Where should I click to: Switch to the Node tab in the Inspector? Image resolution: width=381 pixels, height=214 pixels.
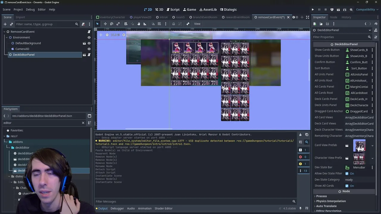coord(333,17)
